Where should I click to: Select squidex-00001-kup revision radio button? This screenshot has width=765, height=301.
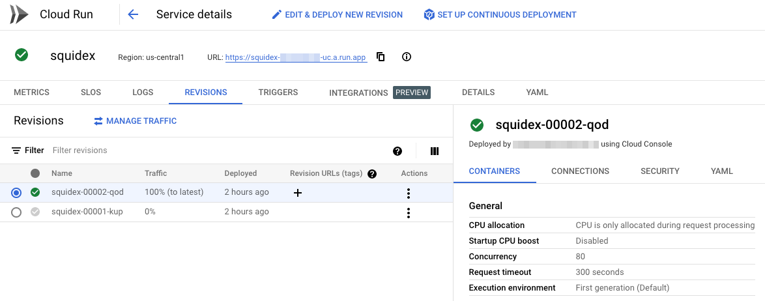(16, 212)
